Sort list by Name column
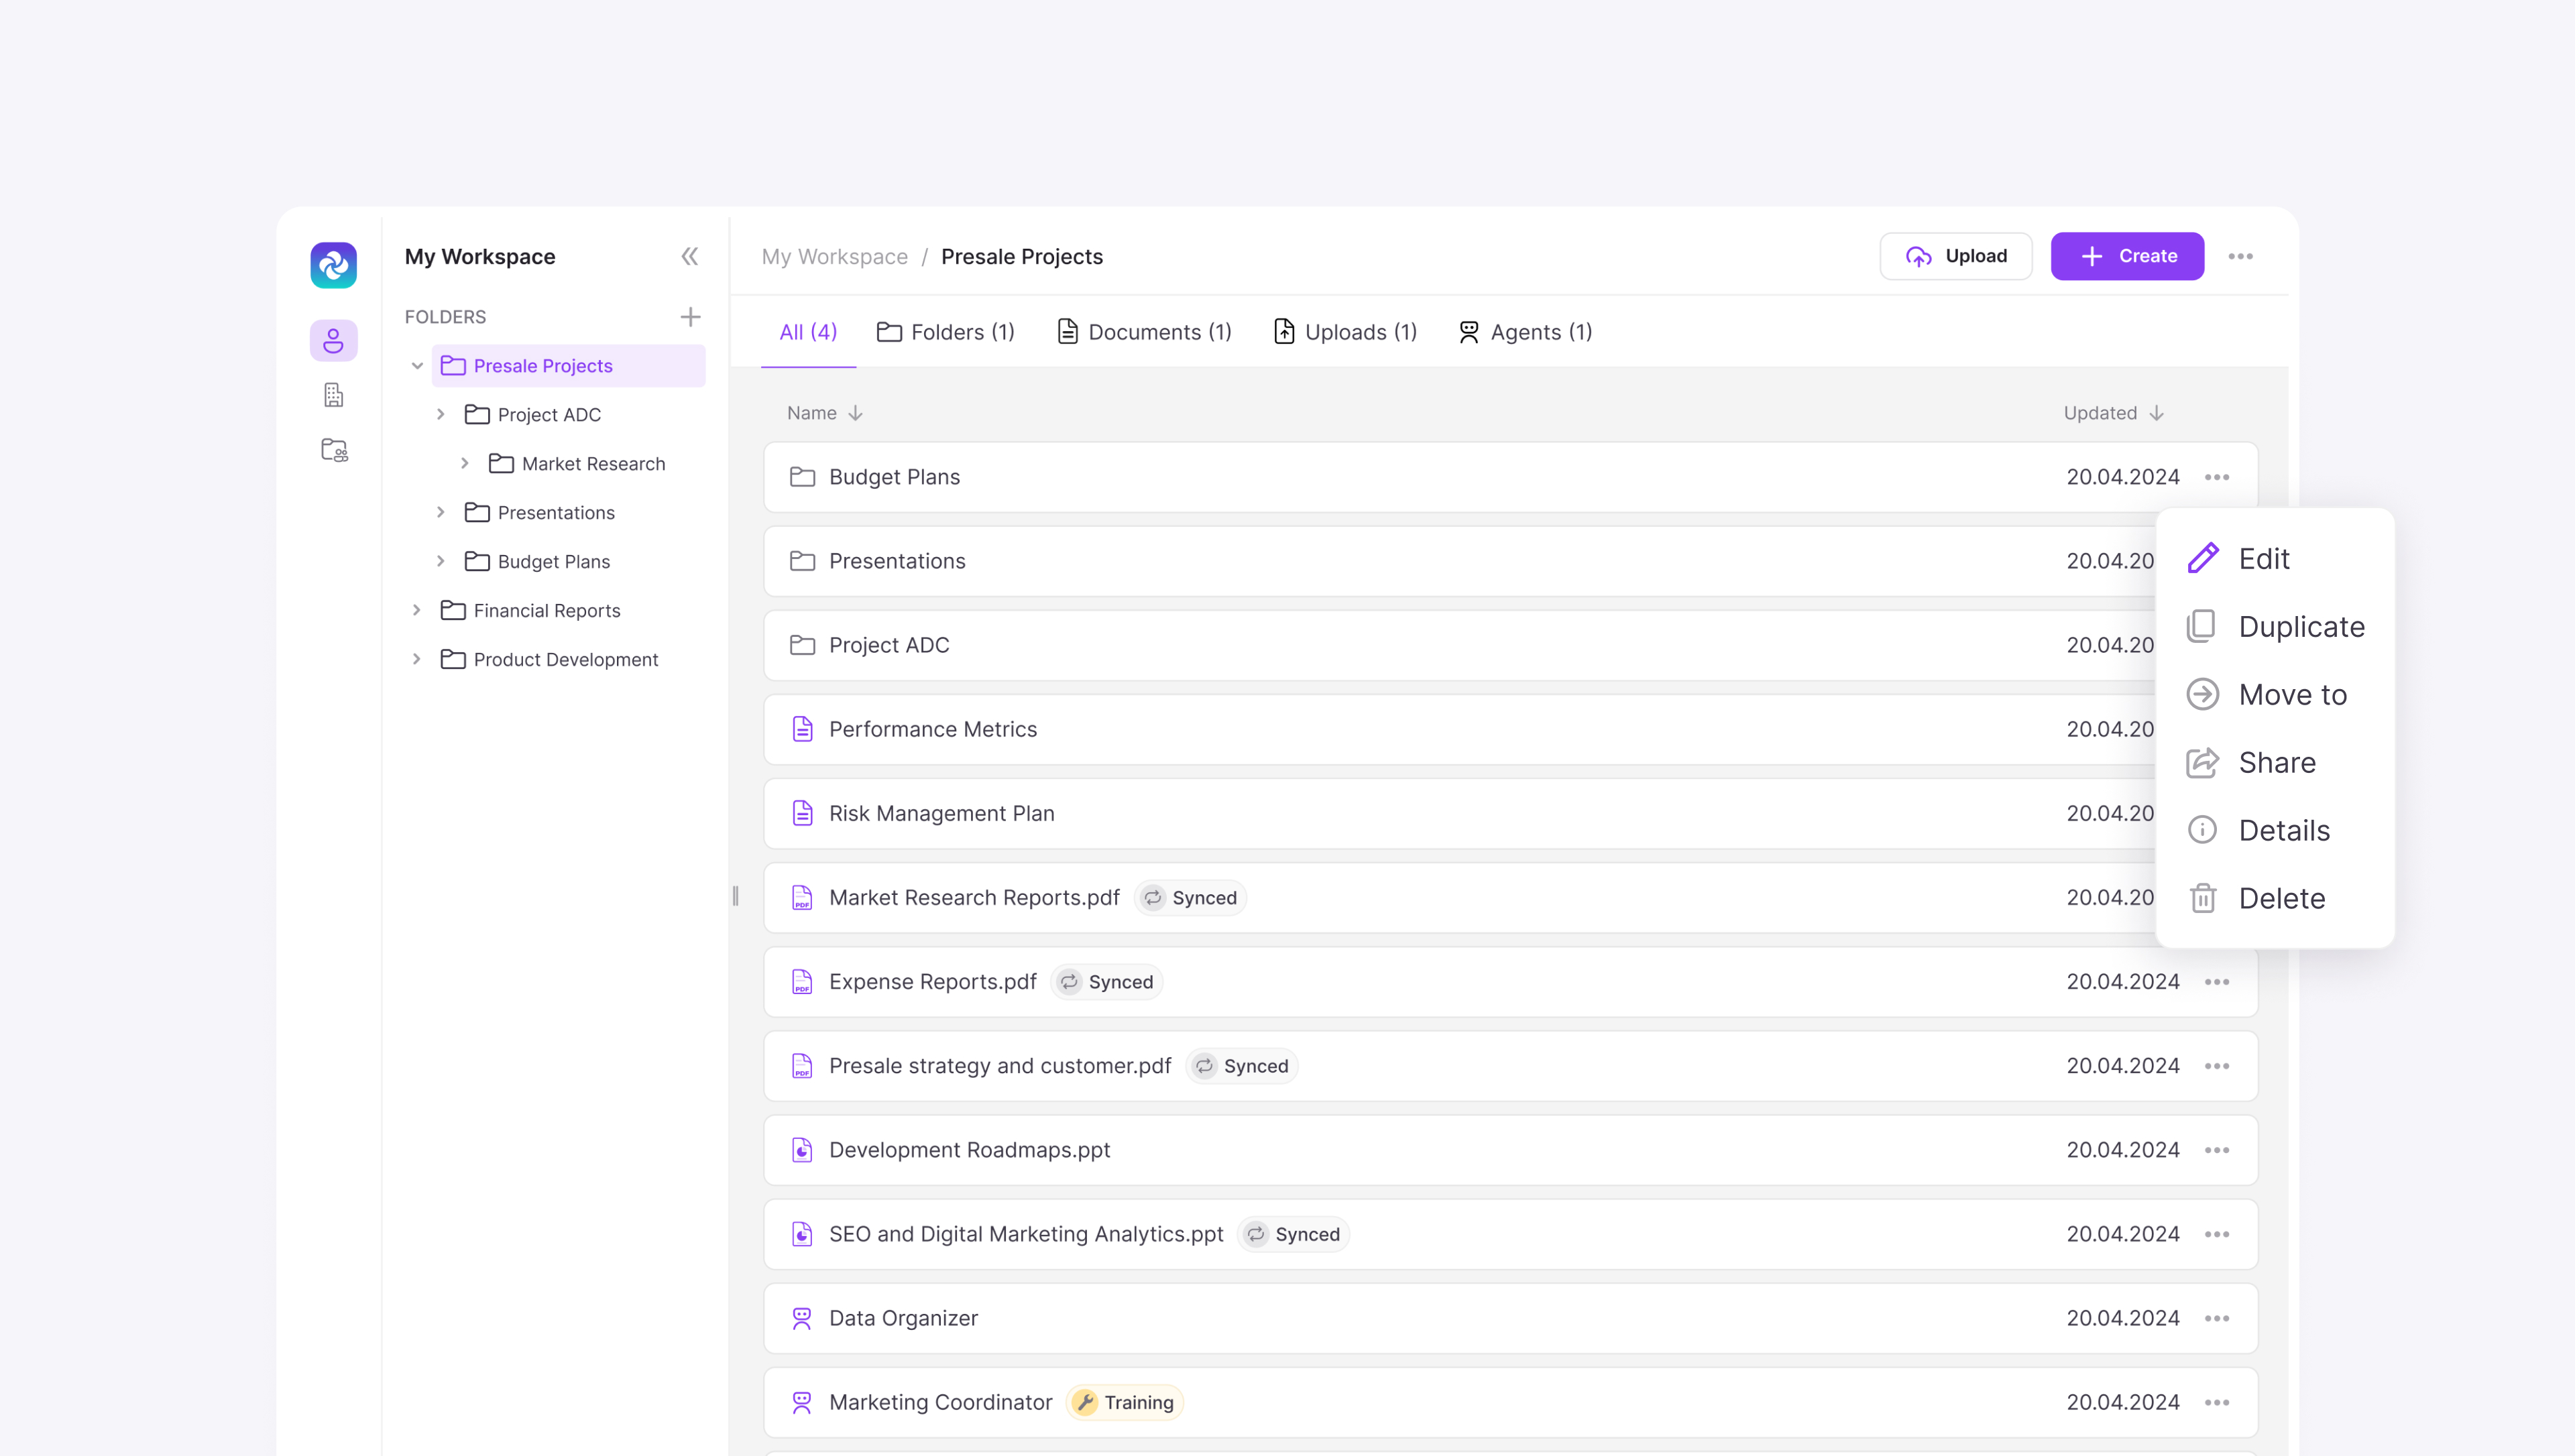This screenshot has height=1456, width=2575. tap(824, 413)
